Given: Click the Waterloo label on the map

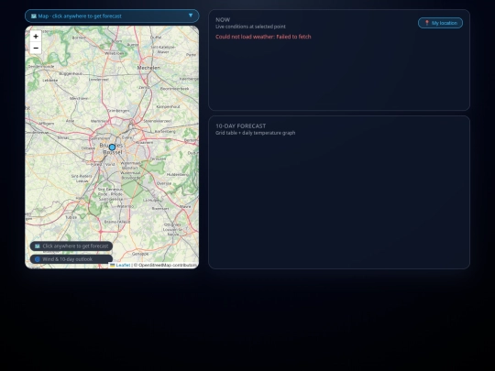Looking at the screenshot, I should pos(126,206).
